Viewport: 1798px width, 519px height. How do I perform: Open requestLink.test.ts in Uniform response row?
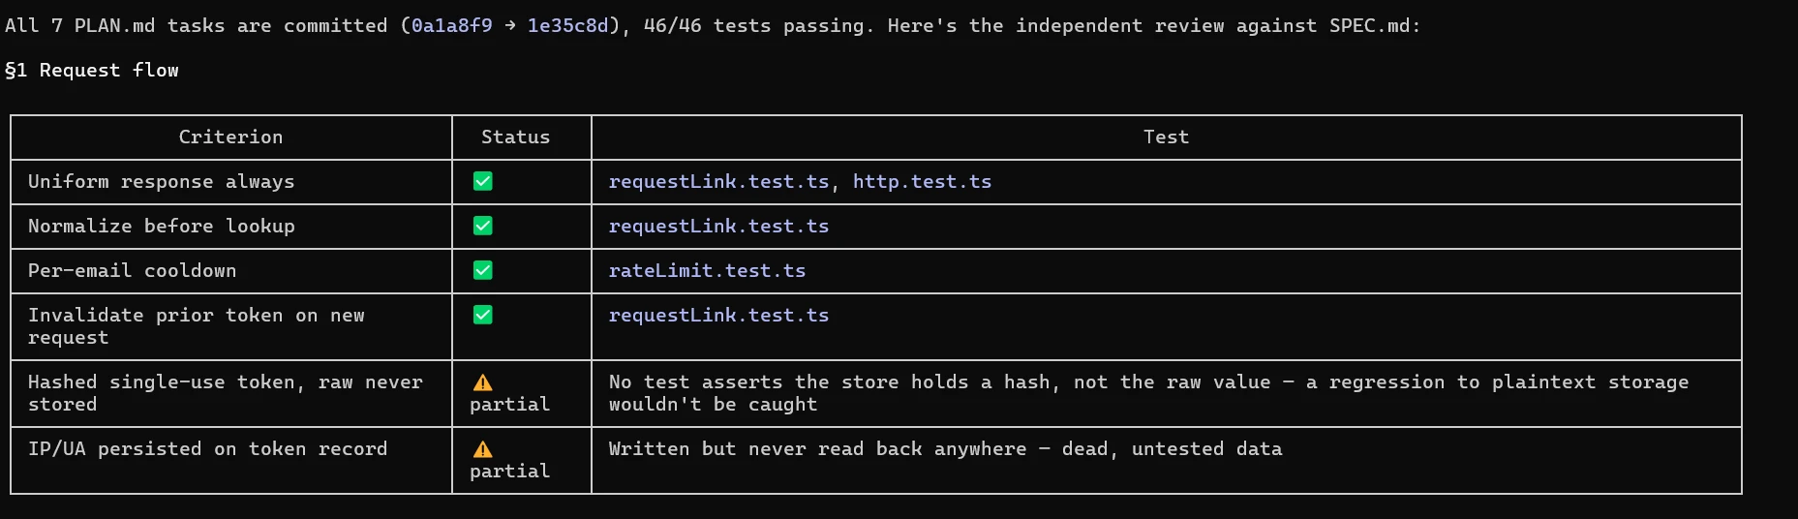(718, 181)
